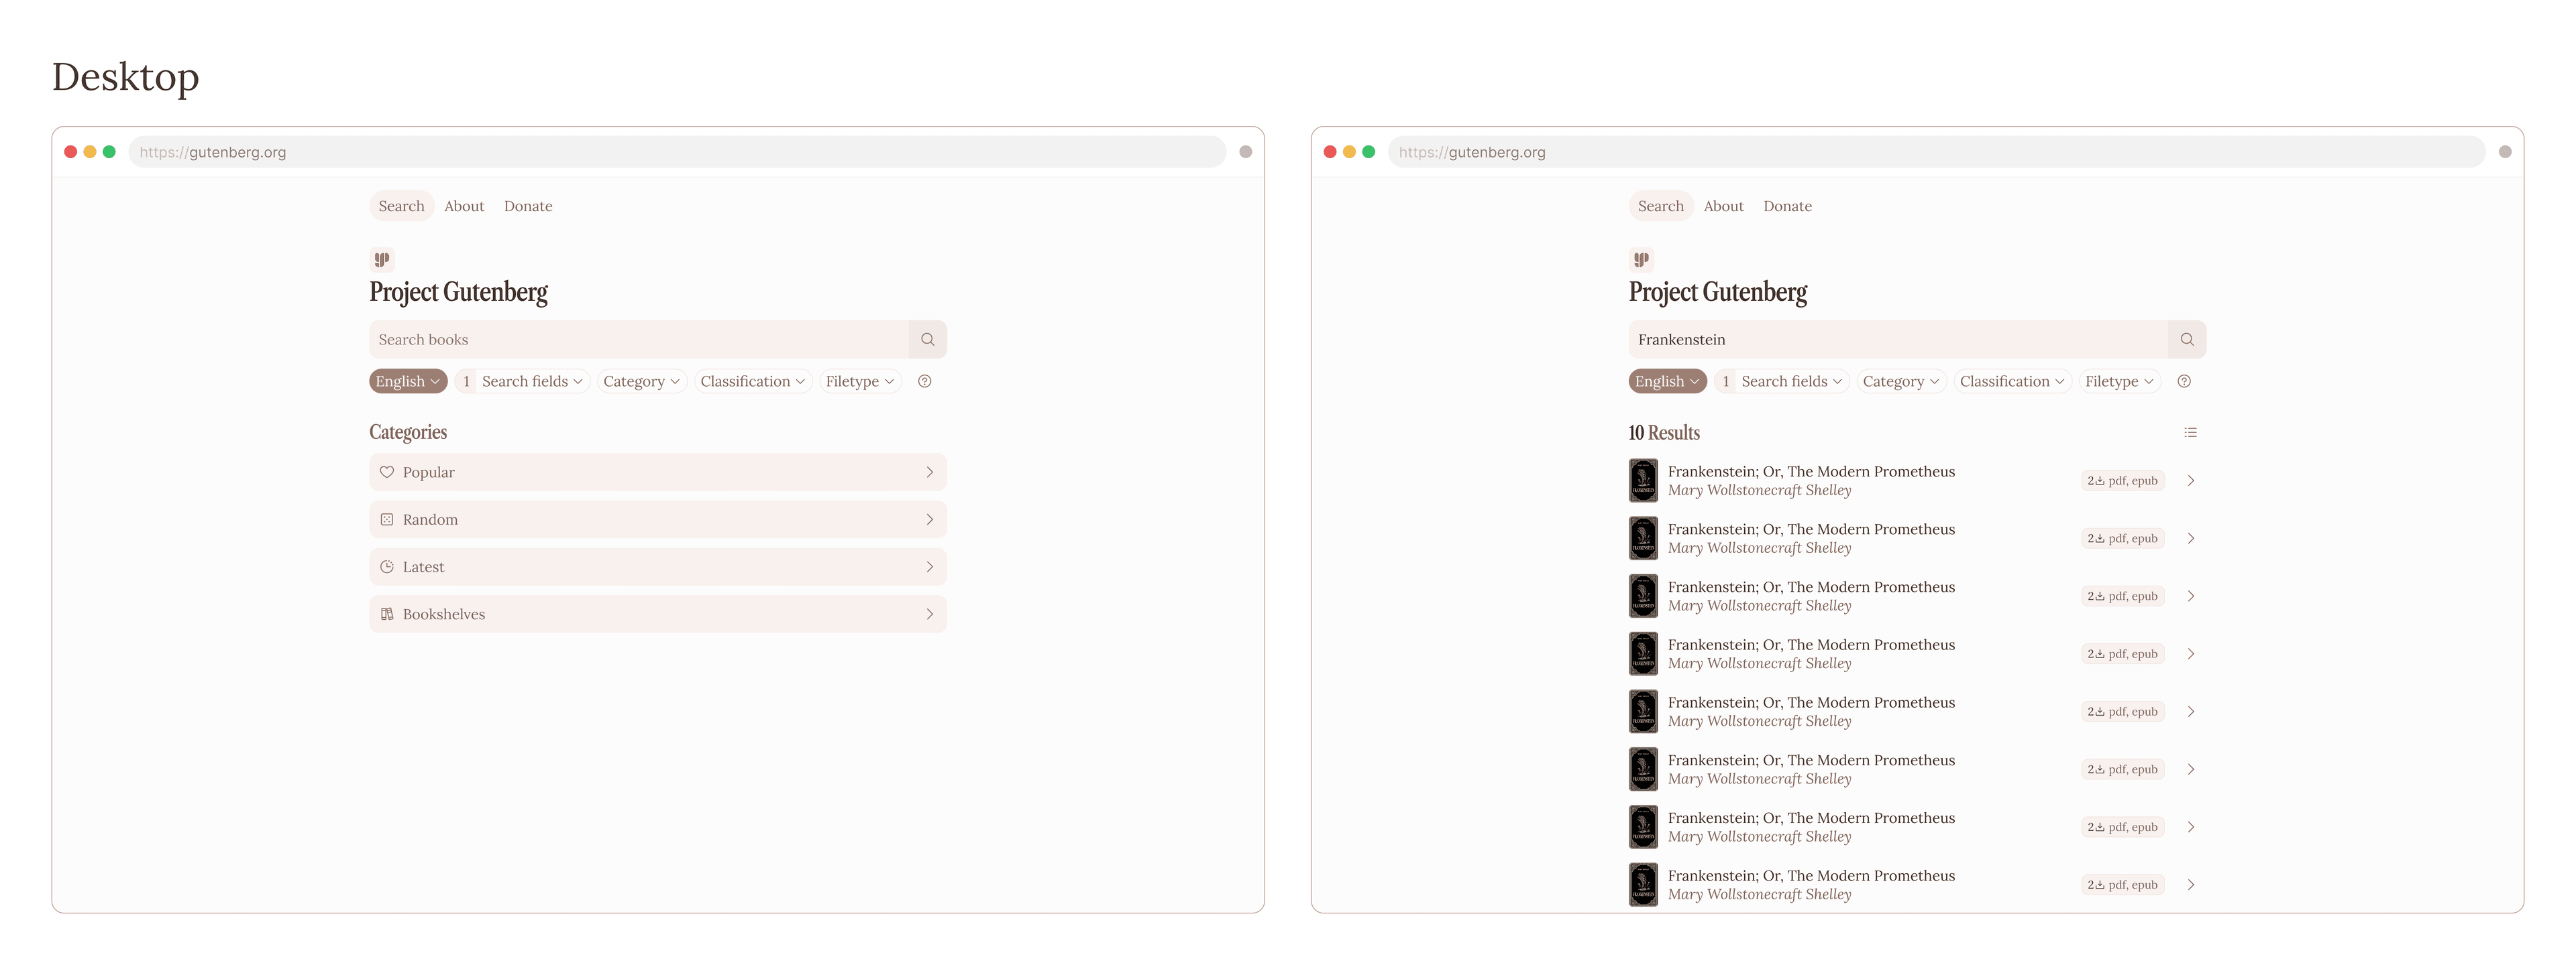
Task: Open the English language dropdown in left window
Action: pyautogui.click(x=408, y=381)
